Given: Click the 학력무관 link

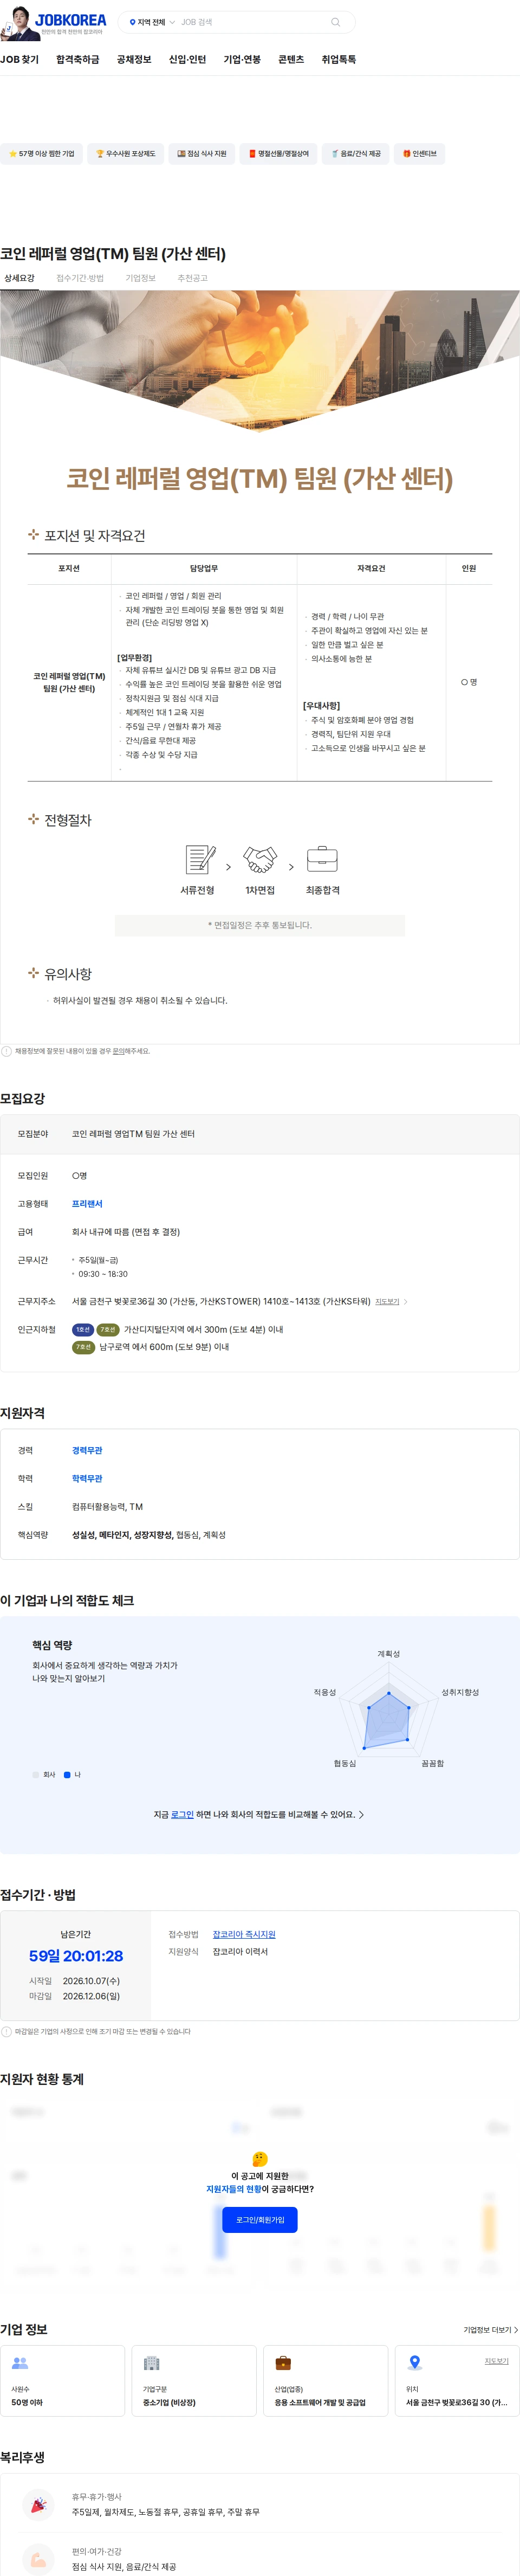Looking at the screenshot, I should [87, 1478].
